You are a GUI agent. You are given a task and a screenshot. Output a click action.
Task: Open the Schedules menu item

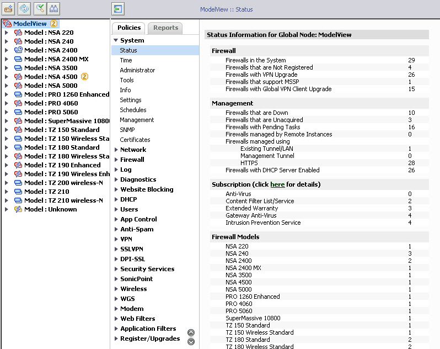[x=133, y=110]
